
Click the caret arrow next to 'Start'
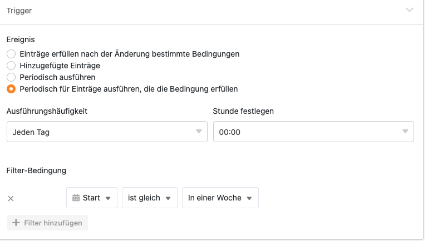107,198
